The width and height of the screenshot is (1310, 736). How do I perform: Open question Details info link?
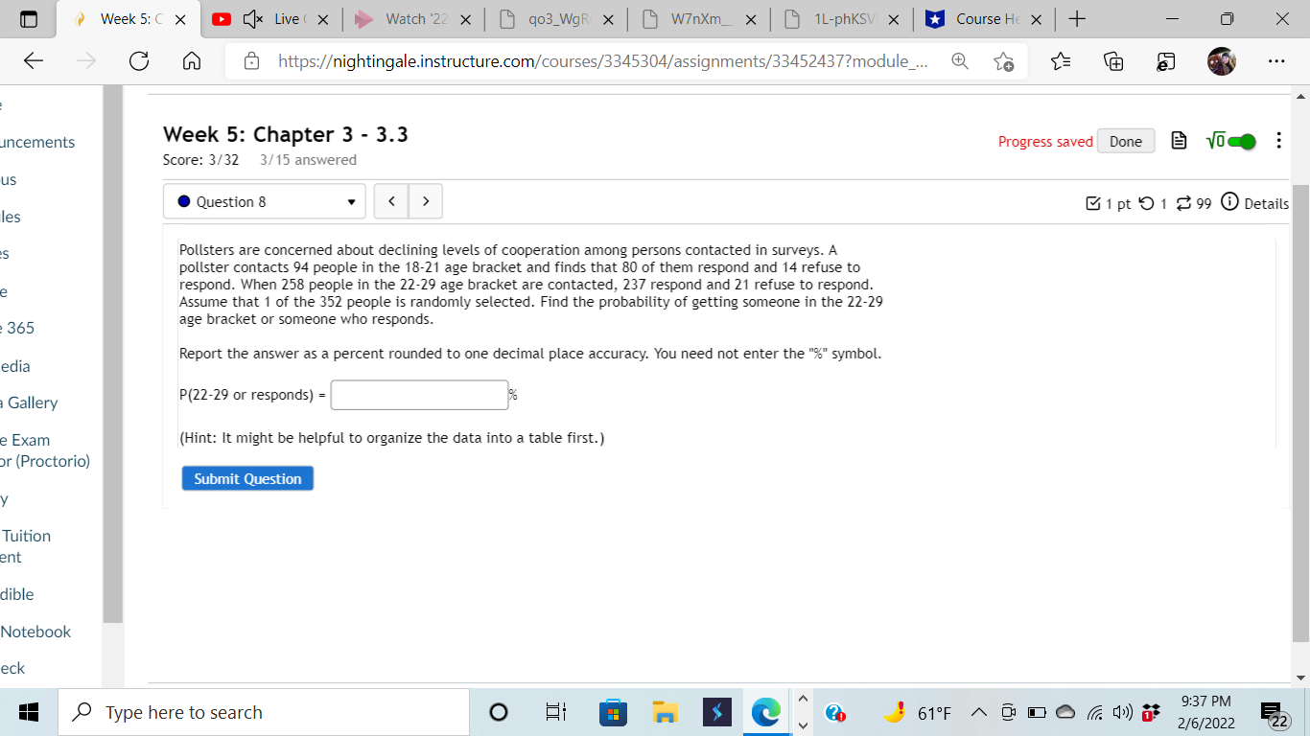pyautogui.click(x=1255, y=203)
